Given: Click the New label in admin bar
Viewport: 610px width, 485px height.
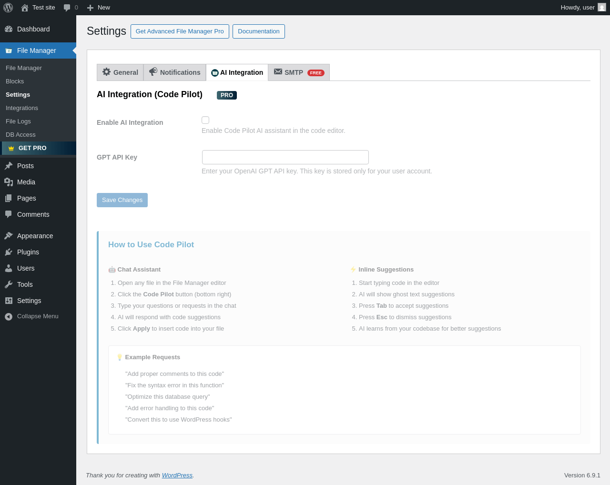Looking at the screenshot, I should pyautogui.click(x=104, y=8).
